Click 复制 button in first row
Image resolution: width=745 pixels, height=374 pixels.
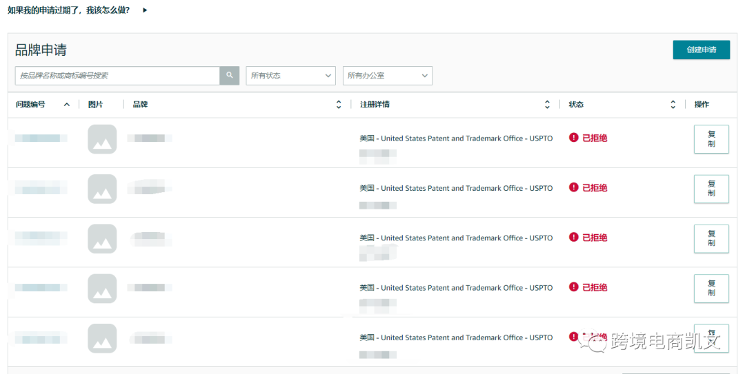[711, 139]
